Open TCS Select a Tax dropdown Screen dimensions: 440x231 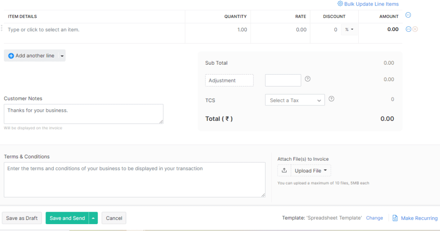[x=295, y=100]
